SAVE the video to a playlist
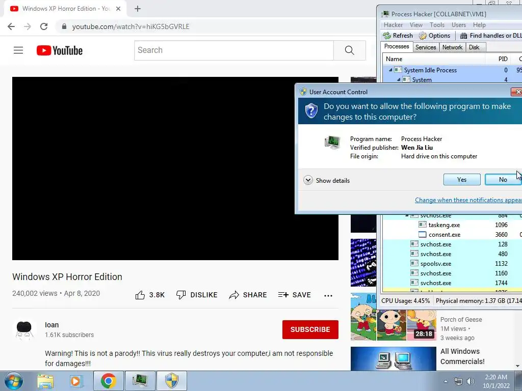 tap(294, 295)
